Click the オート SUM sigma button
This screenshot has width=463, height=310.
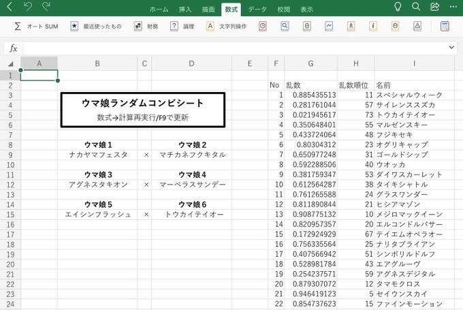coord(36,27)
